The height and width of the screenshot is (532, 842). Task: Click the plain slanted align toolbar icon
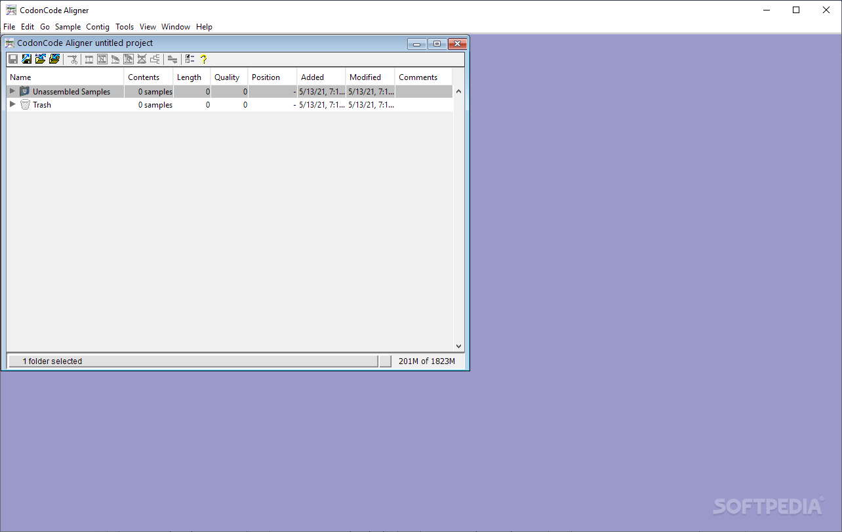[115, 59]
